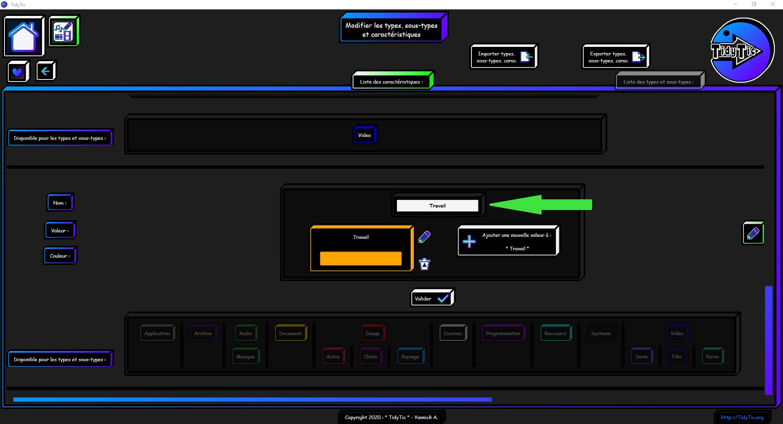Click the pencil icon beside Travail value
783x424 pixels.
[x=425, y=237]
